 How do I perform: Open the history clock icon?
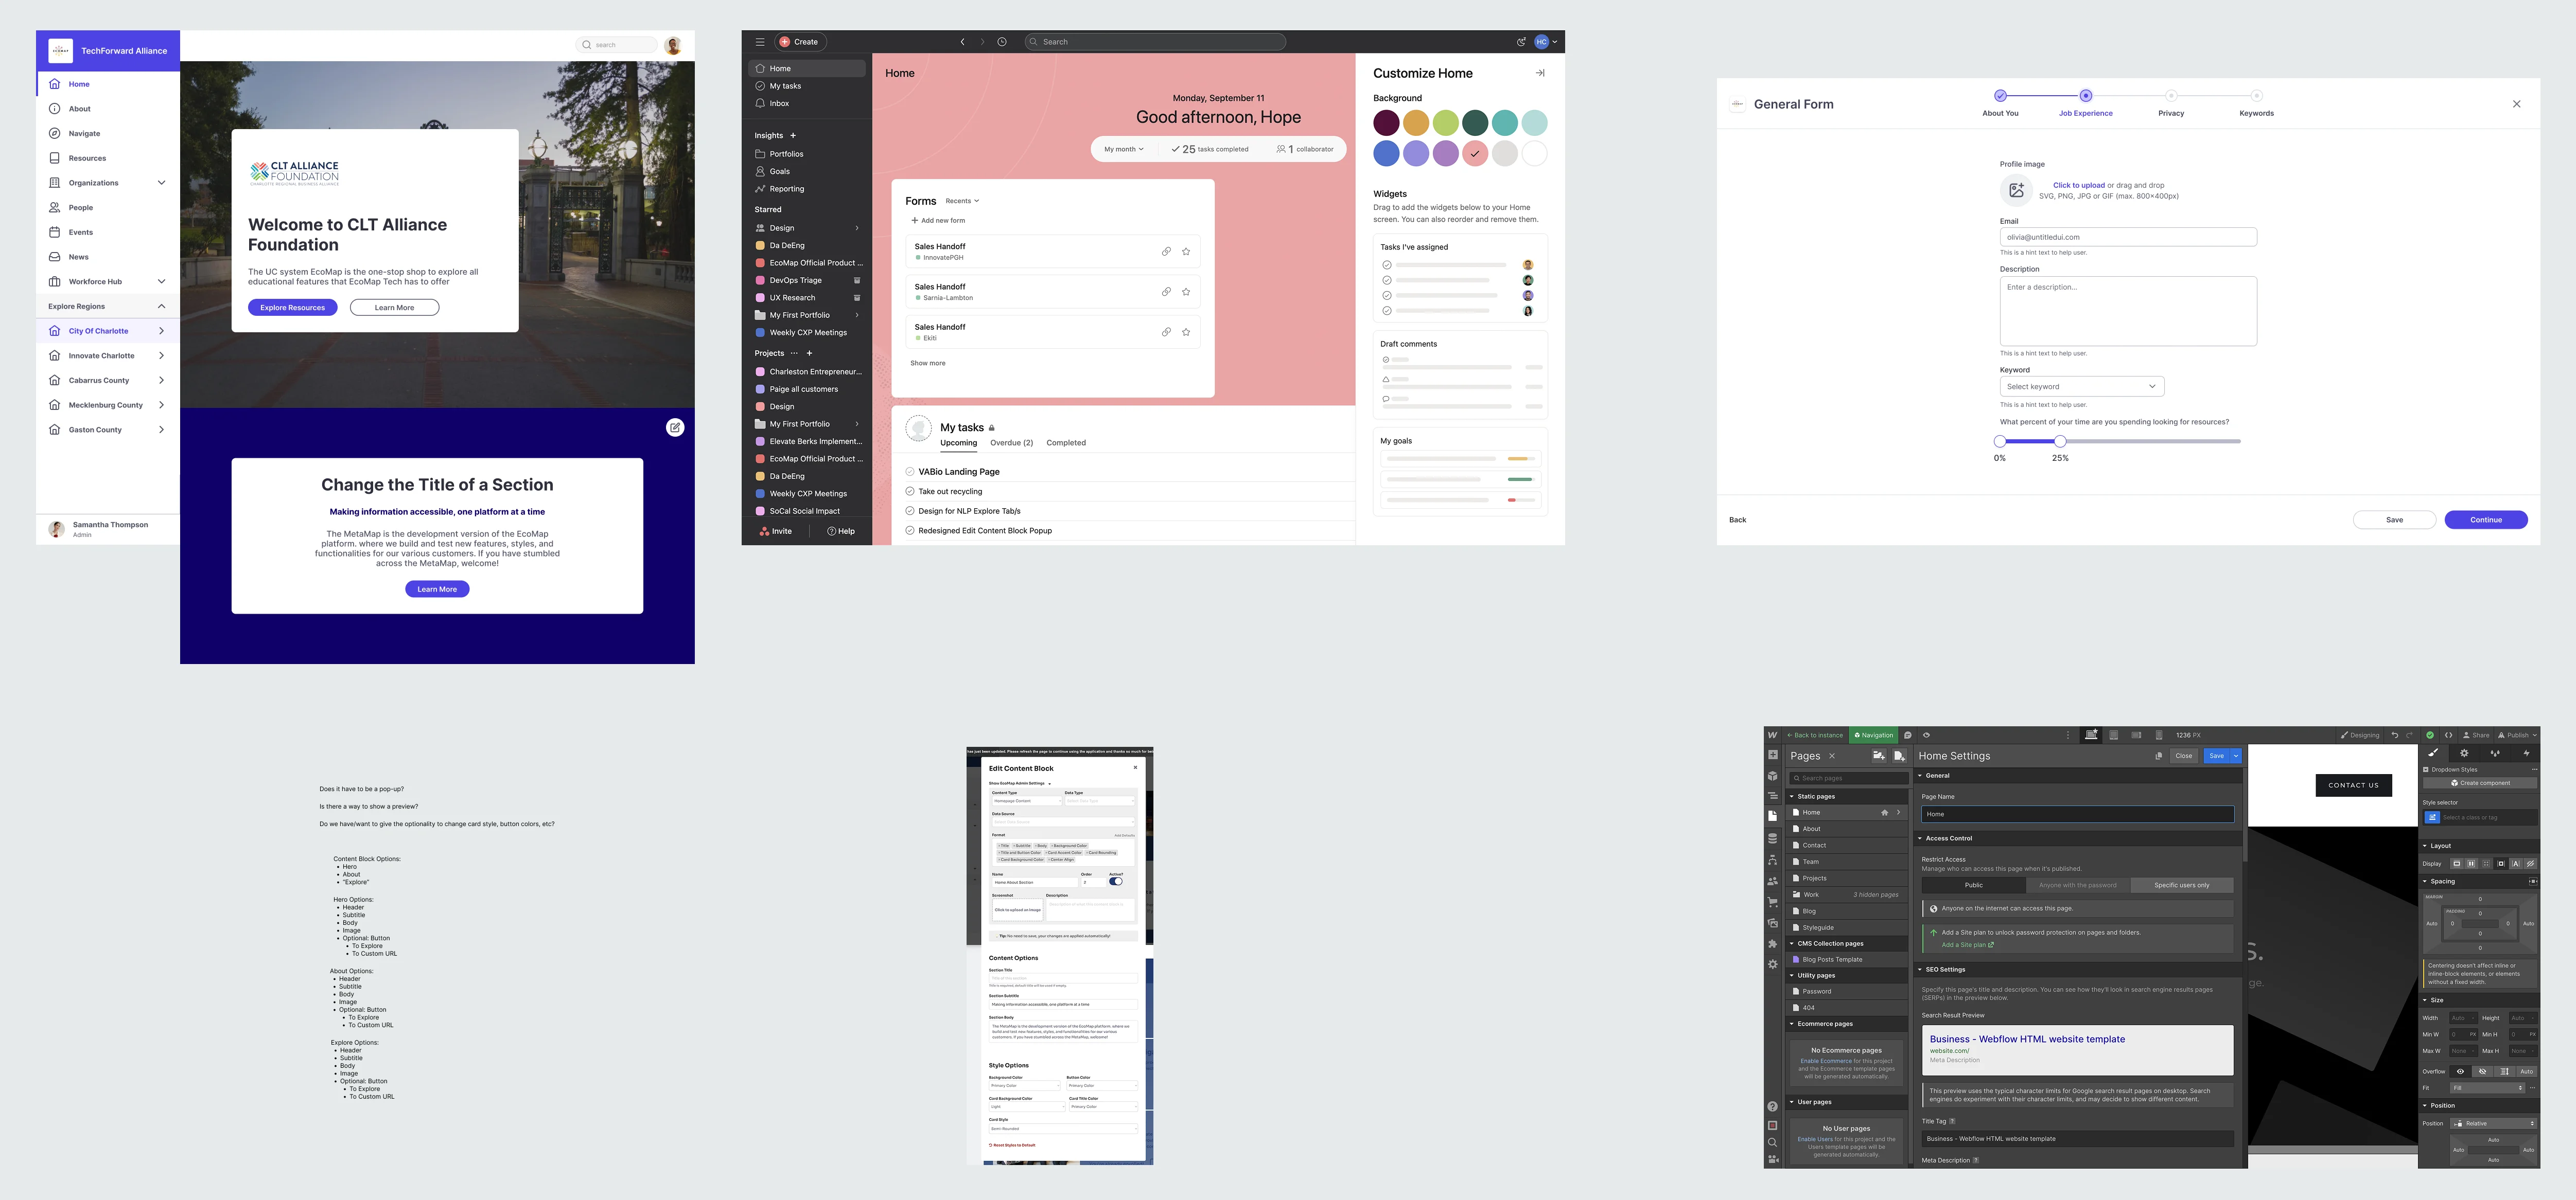tap(1002, 42)
